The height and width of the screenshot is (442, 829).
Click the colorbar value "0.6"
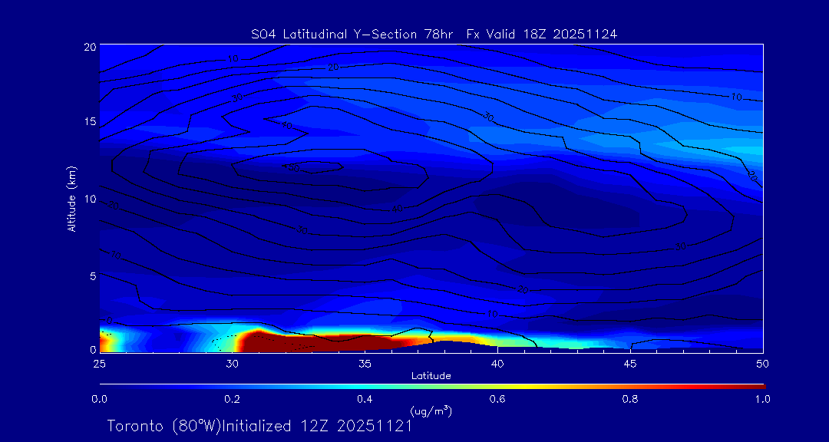click(497, 399)
